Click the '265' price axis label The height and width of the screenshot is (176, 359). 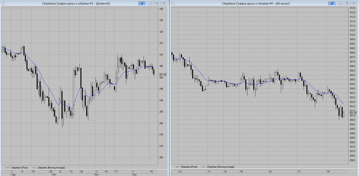[x=161, y=157]
